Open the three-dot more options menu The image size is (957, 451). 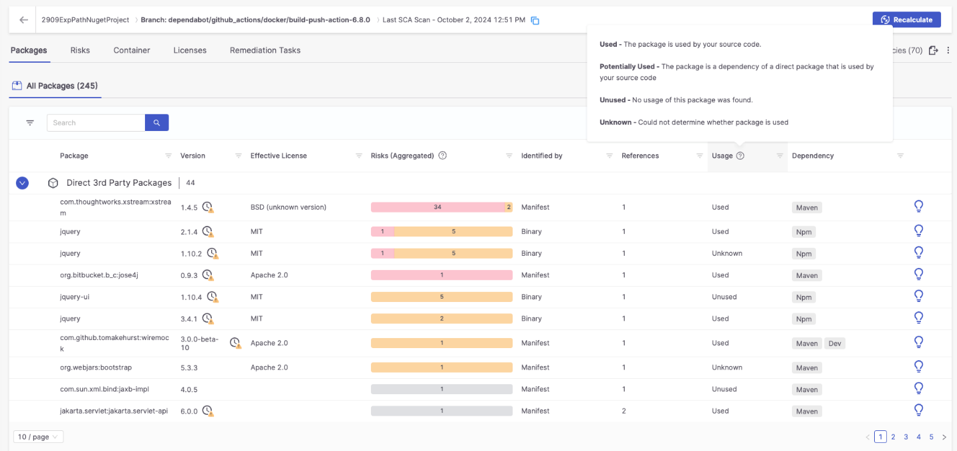(948, 50)
